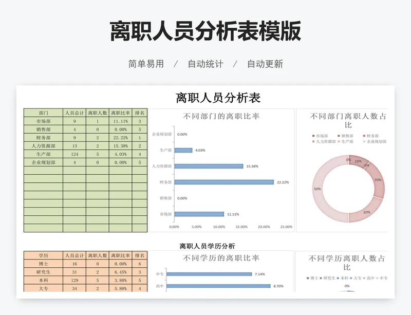Select 生产部 cell in the department table
This screenshot has height=315, width=411.
(x=43, y=154)
